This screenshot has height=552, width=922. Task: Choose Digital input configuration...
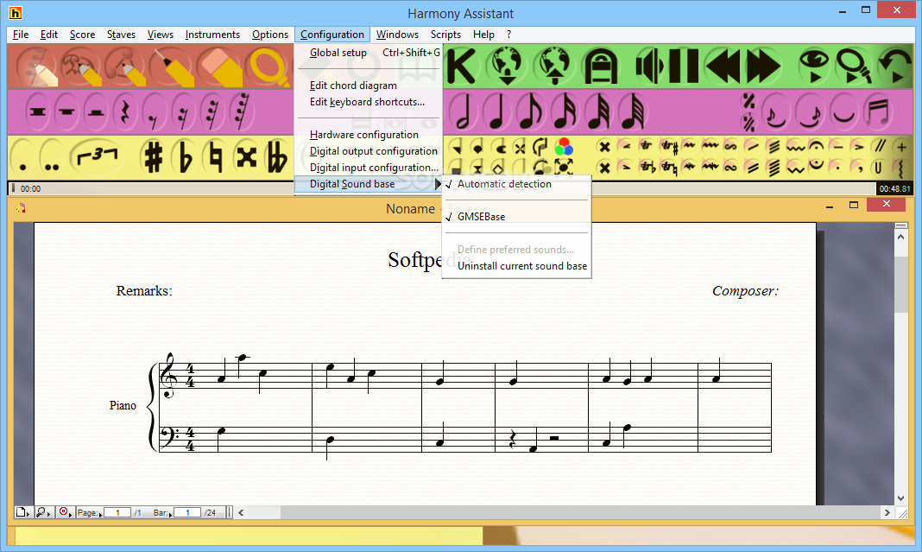click(x=369, y=168)
